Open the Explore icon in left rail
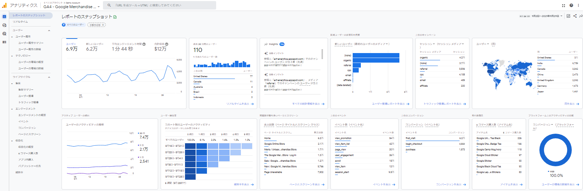 4,25
